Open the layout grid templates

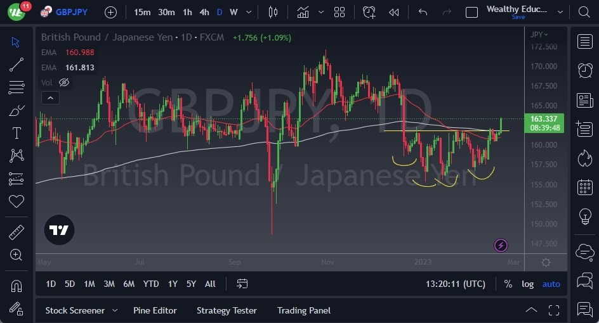[339, 12]
